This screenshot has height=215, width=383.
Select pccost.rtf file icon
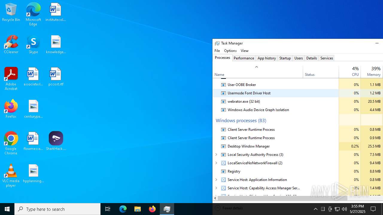56,77
